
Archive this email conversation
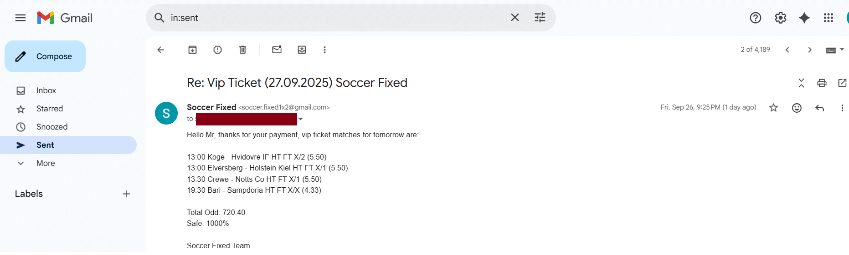[192, 50]
